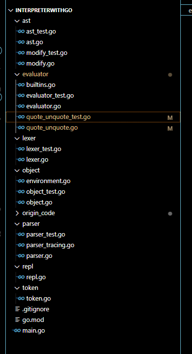Click the text file icon beside .gitignore
The width and height of the screenshot is (192, 354).
tap(17, 309)
